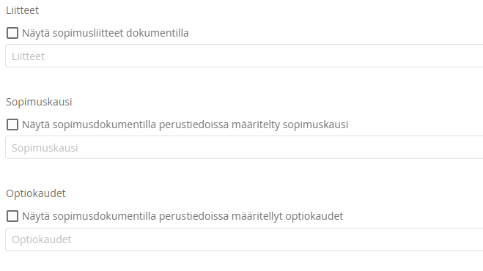This screenshot has width=483, height=271.
Task: Check the box for showing määritellyt optiokaudet
Action: click(12, 216)
